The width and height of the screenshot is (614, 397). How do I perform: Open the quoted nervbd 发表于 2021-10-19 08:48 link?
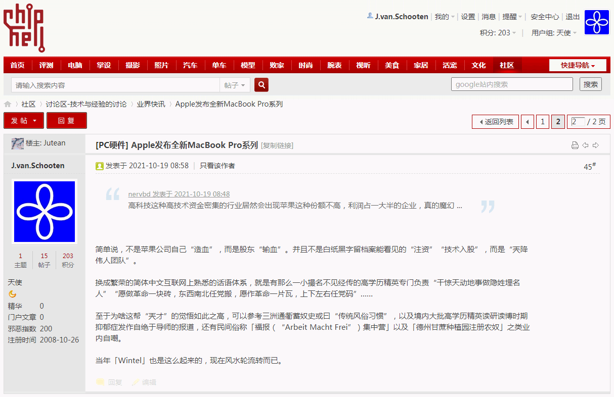tap(179, 194)
